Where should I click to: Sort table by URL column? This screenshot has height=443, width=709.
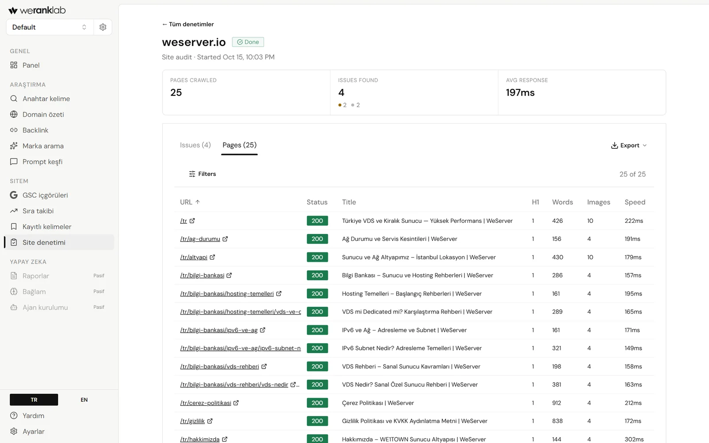190,202
